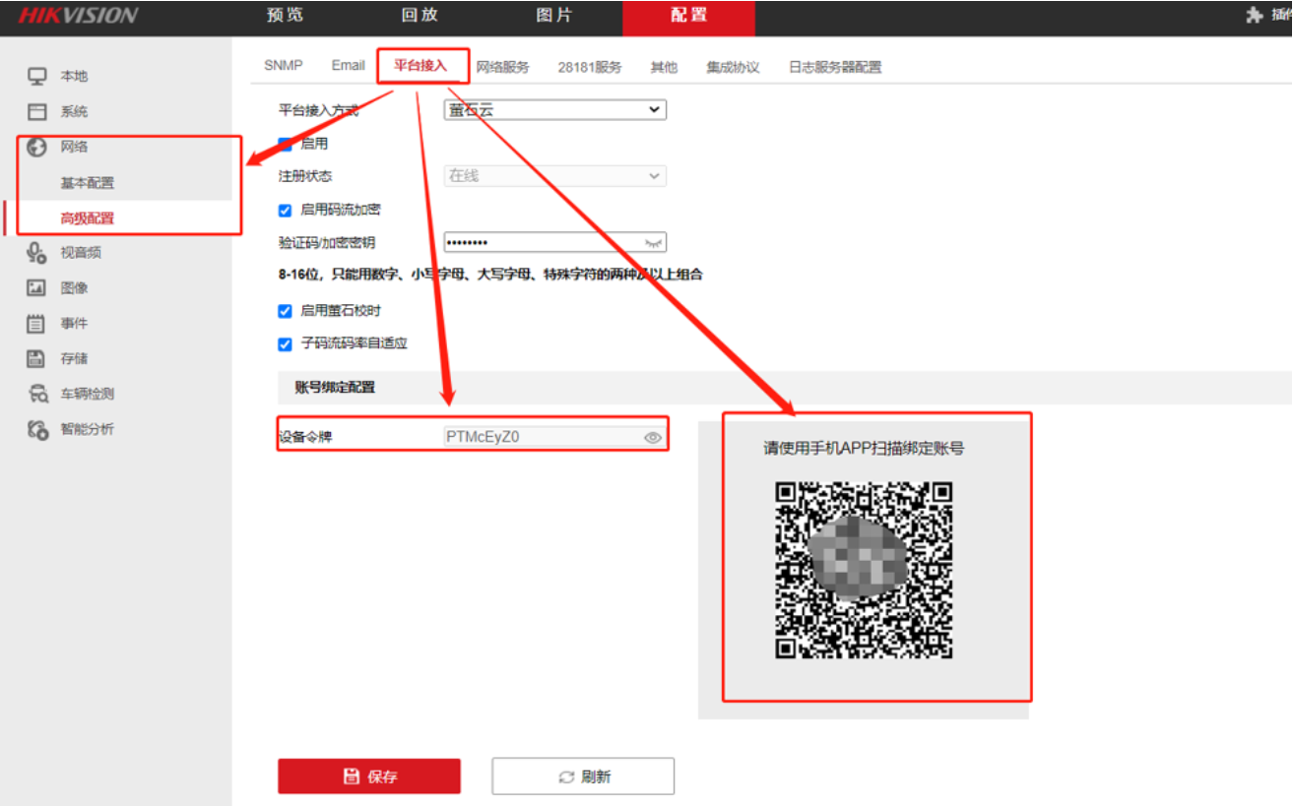Screen dimensions: 1294x806
Task: Open the 预览 top menu
Action: click(x=285, y=16)
